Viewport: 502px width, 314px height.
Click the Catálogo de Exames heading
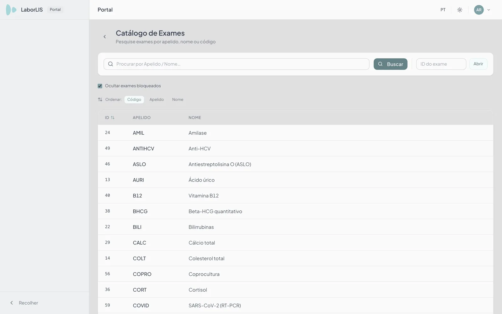[150, 33]
